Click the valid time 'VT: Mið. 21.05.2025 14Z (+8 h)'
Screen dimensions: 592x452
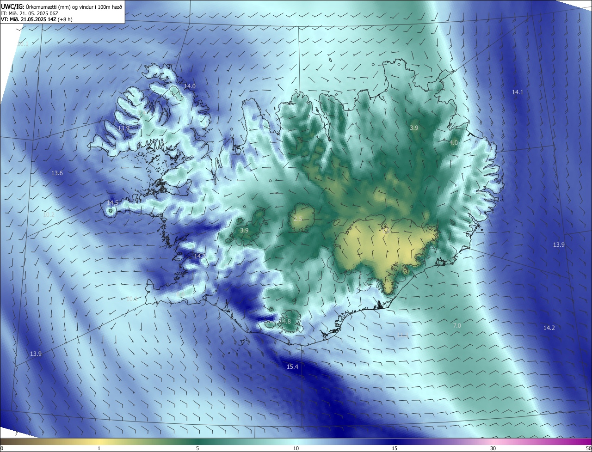pyautogui.click(x=37, y=19)
